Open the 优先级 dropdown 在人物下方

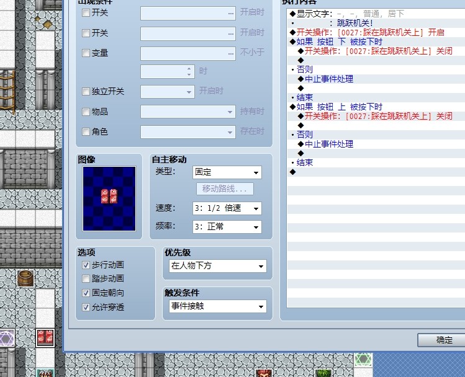coord(218,266)
